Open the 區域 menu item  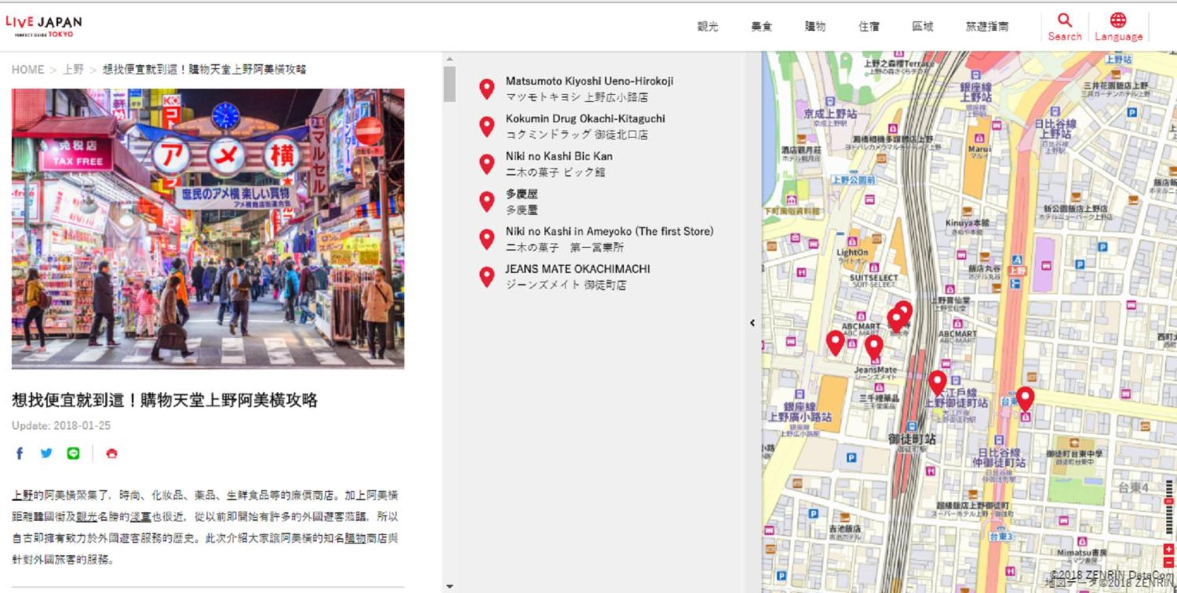[922, 26]
